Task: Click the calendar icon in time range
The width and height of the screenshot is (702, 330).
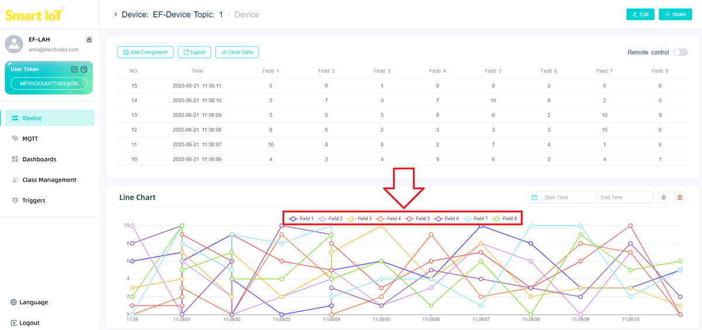Action: click(x=534, y=197)
